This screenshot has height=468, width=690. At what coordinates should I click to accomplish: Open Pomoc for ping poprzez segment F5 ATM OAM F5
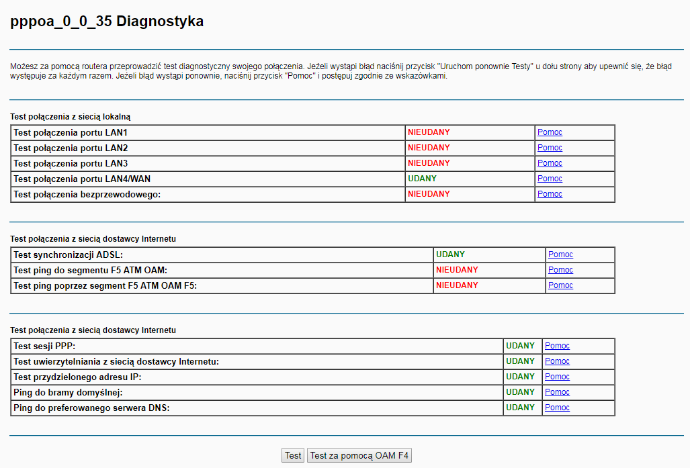point(560,285)
